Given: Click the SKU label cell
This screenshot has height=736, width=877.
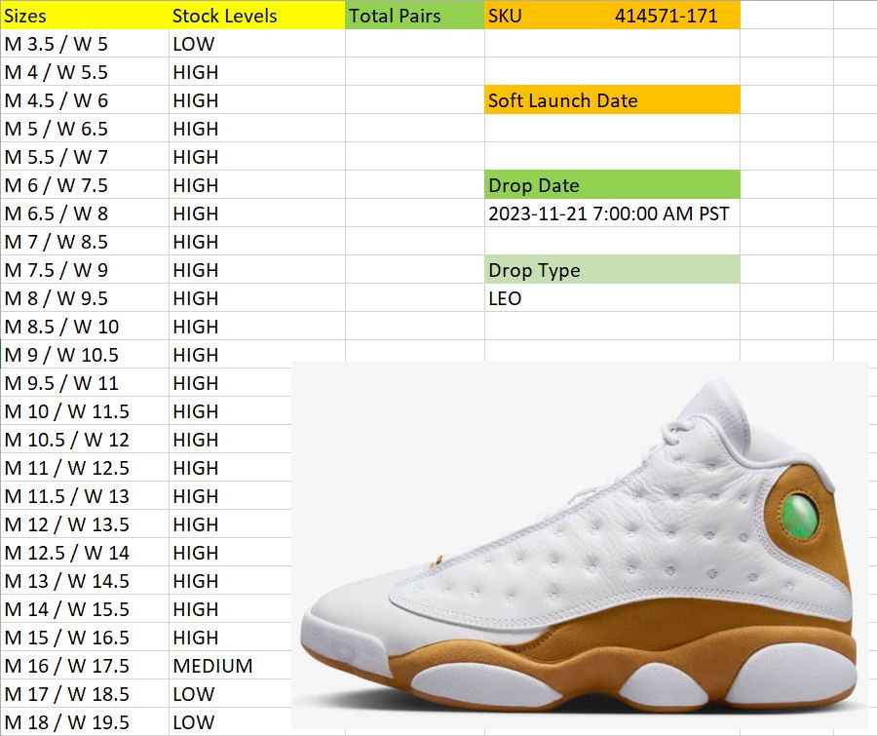Looking at the screenshot, I should (x=505, y=16).
